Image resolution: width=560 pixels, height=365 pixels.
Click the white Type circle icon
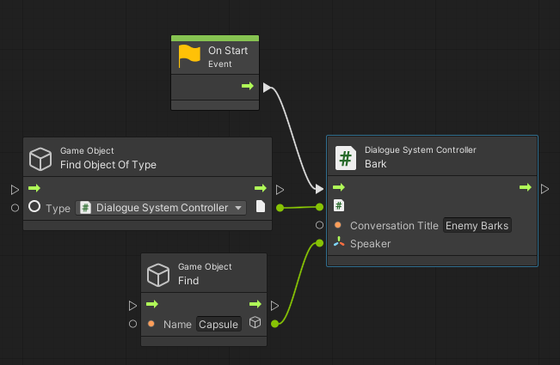click(34, 206)
